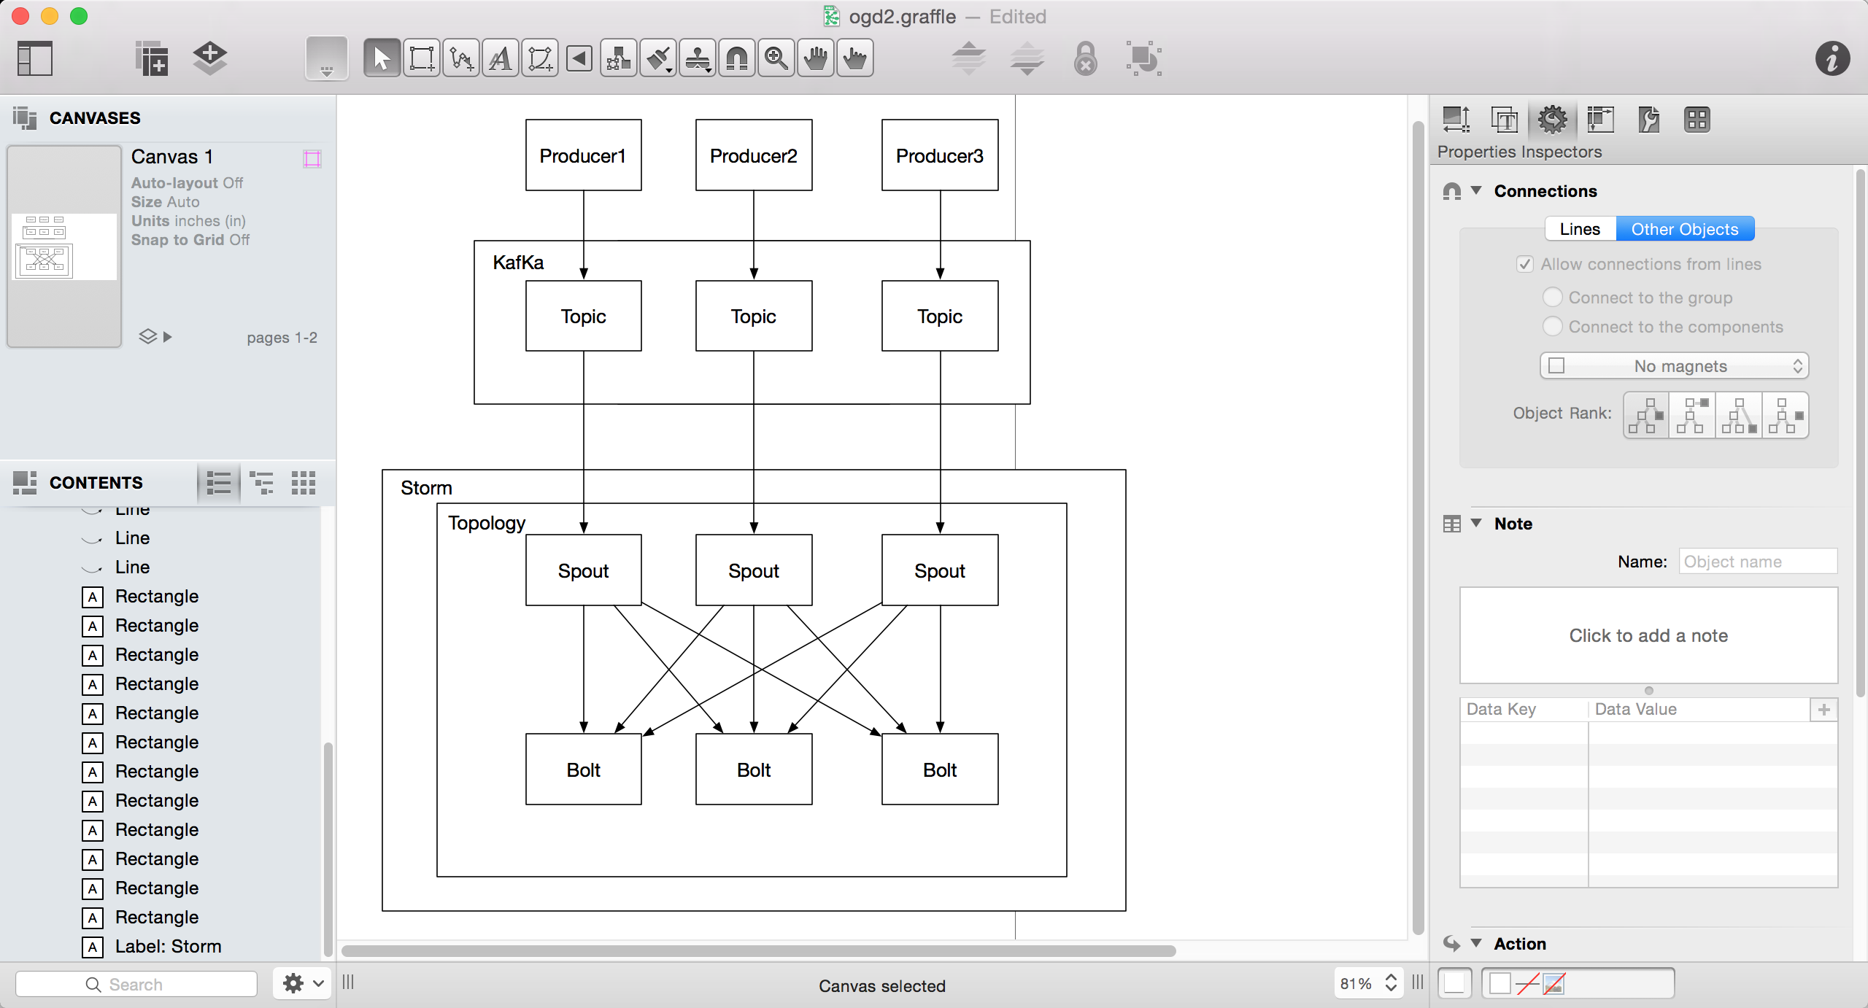Expand the Action section expander
The height and width of the screenshot is (1008, 1868).
1481,943
